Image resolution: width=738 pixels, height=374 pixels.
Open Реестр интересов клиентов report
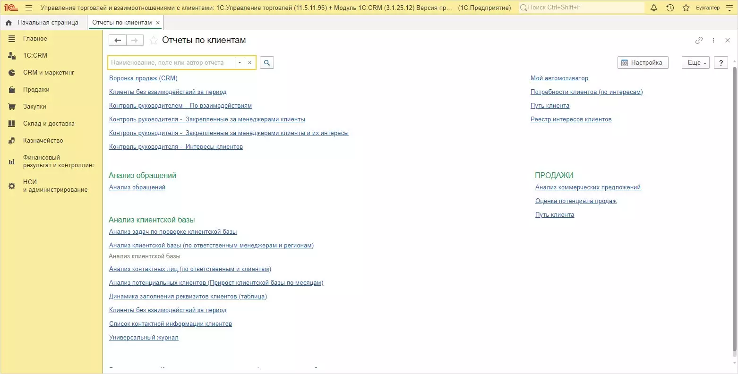[x=571, y=119]
